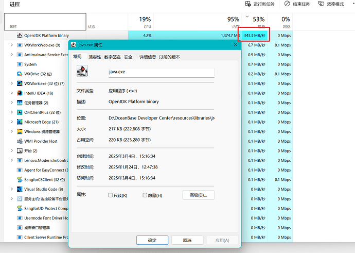Click 效率模式 (Efficiency mode) in toolbar
Viewport: 355px width, 253px height.
[x=331, y=4]
